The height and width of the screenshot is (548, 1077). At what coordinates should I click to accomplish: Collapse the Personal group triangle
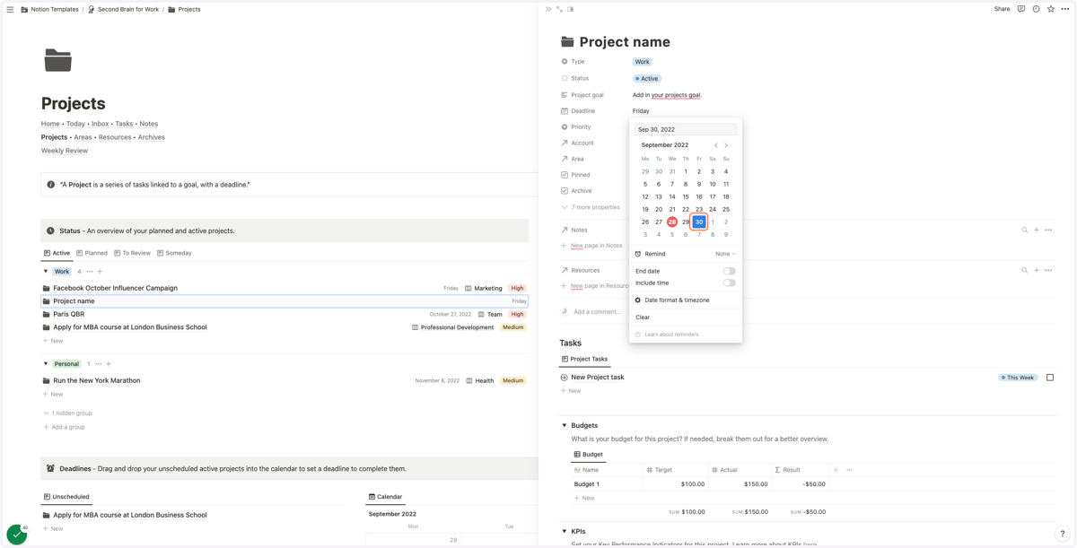tap(46, 364)
